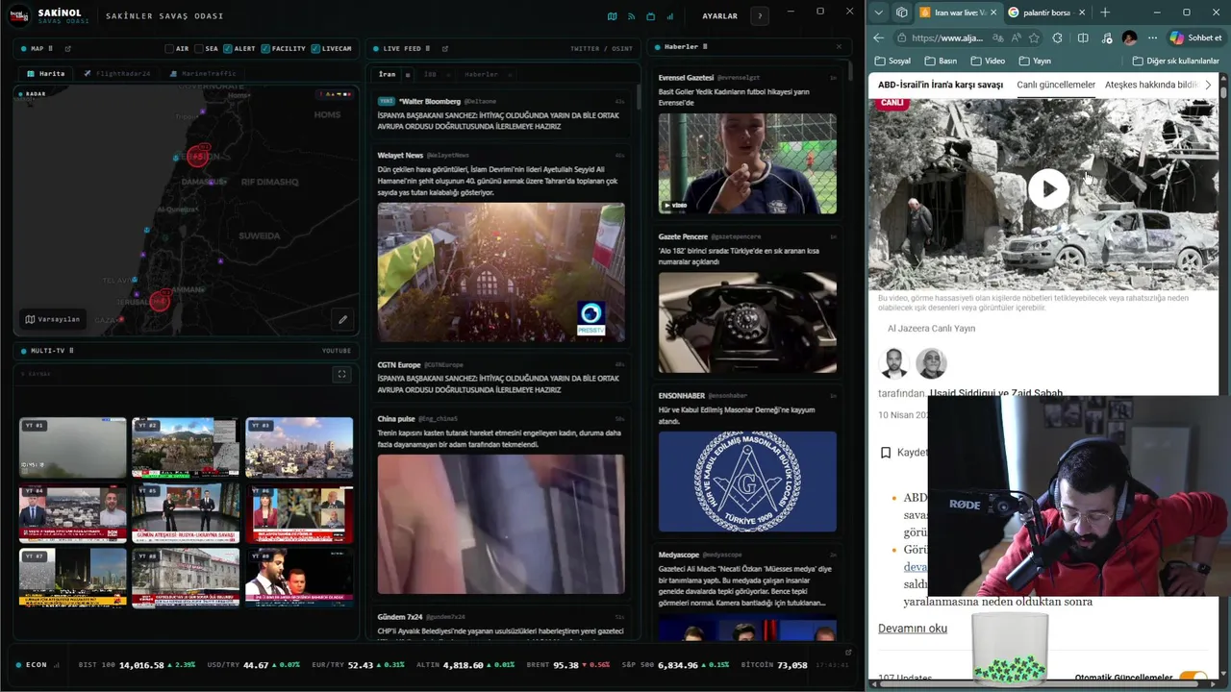Open a new browser tab
The width and height of the screenshot is (1231, 692).
1105,12
